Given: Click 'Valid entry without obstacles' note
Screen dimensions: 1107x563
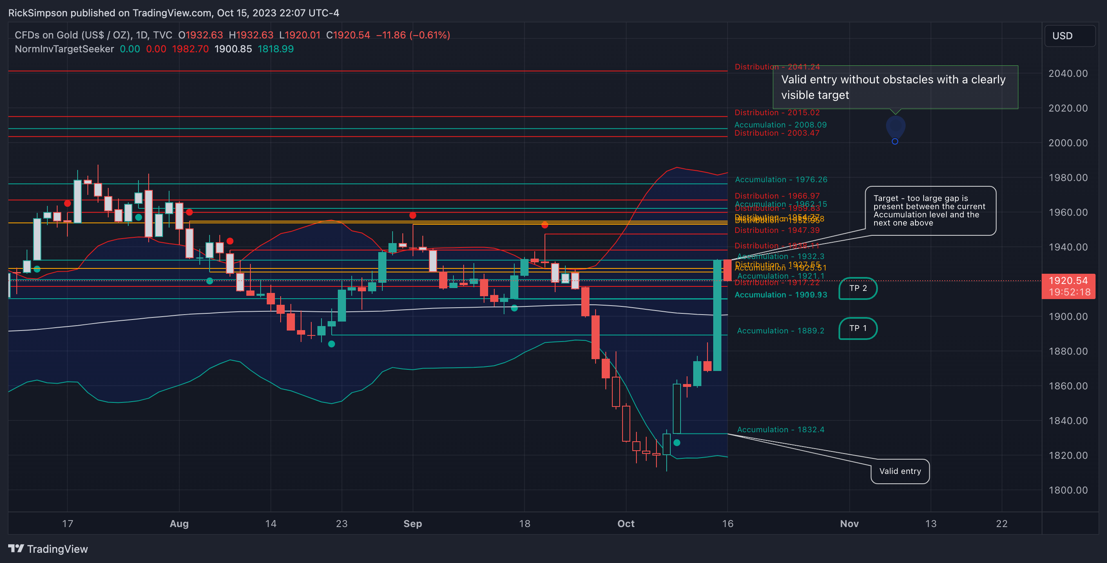Looking at the screenshot, I should click(x=895, y=87).
